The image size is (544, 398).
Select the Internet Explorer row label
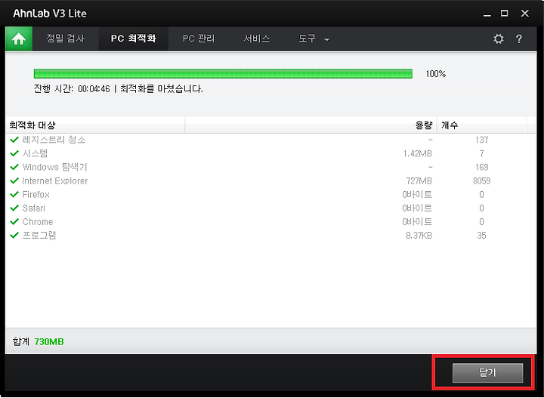[55, 180]
